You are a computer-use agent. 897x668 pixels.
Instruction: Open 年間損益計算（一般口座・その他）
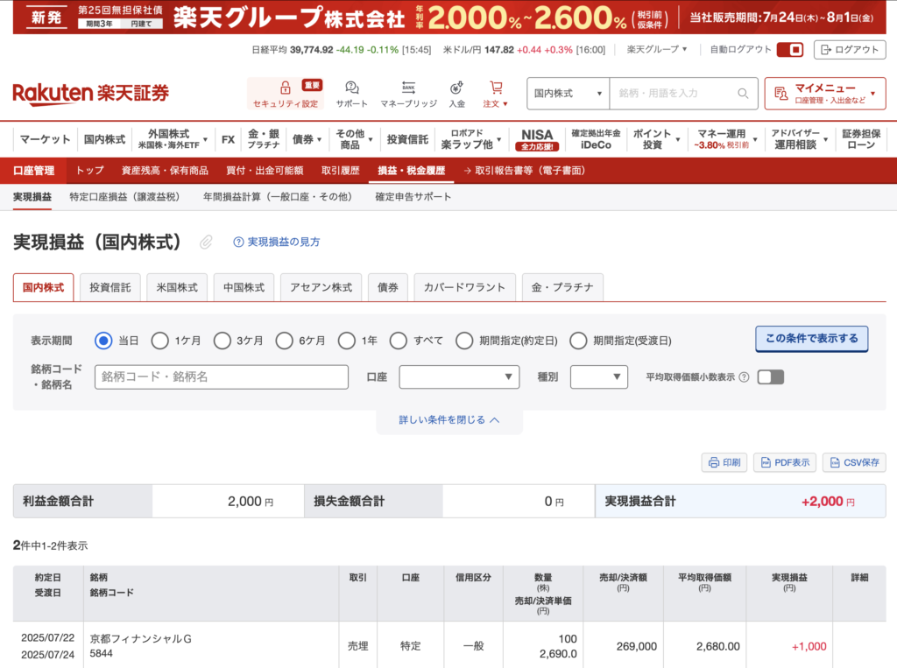click(x=278, y=197)
